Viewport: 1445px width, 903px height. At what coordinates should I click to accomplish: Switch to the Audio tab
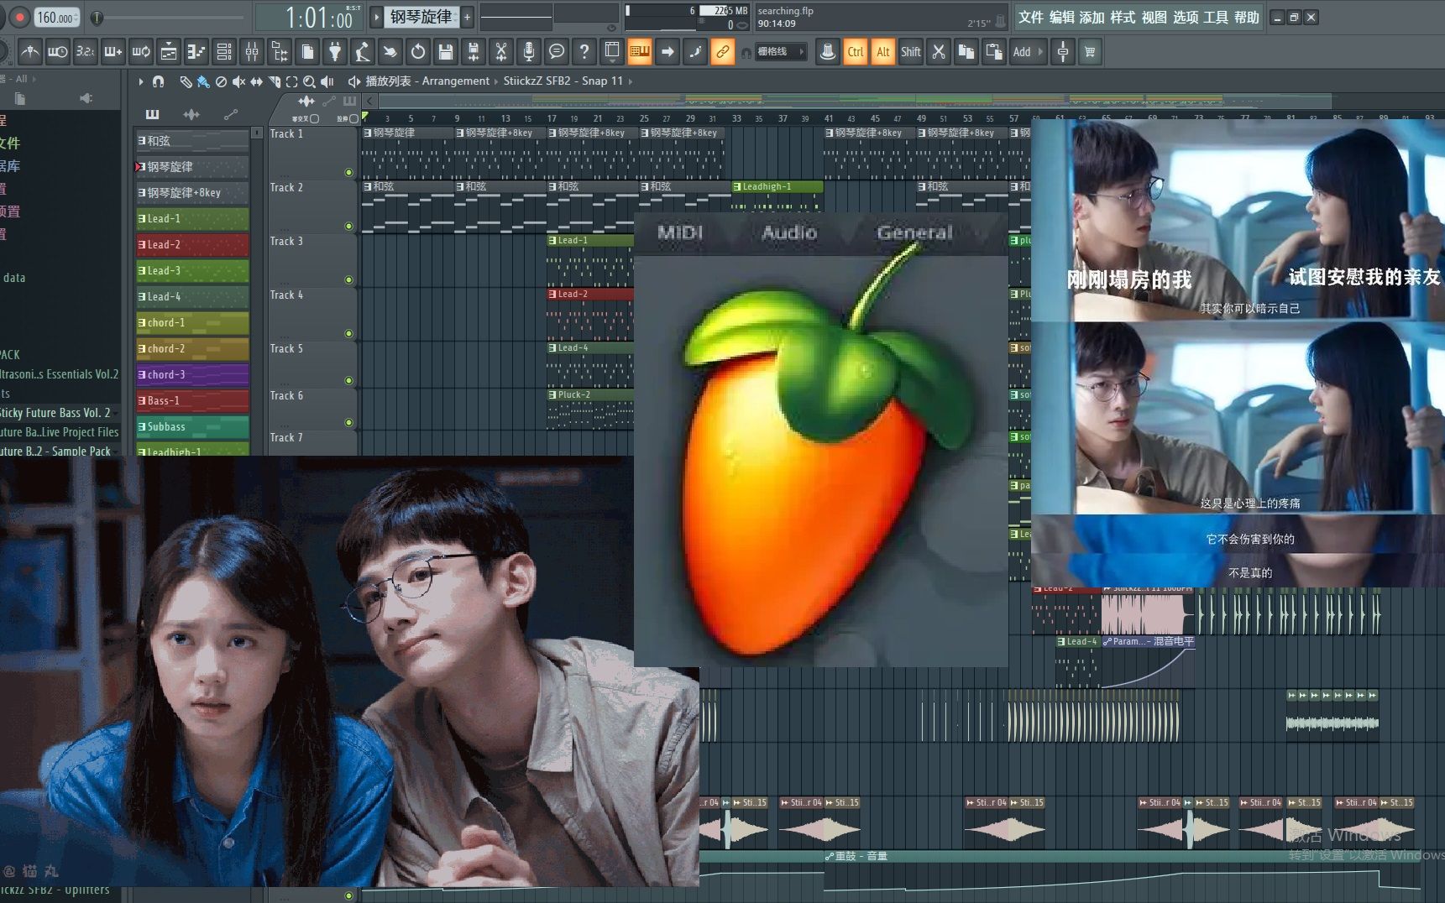pyautogui.click(x=789, y=232)
